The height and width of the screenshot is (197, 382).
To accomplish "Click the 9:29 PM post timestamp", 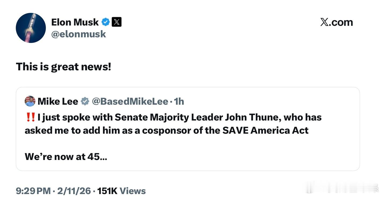I will (33, 191).
